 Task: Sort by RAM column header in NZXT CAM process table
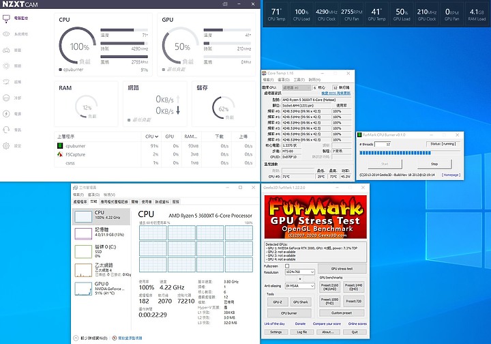(x=191, y=137)
